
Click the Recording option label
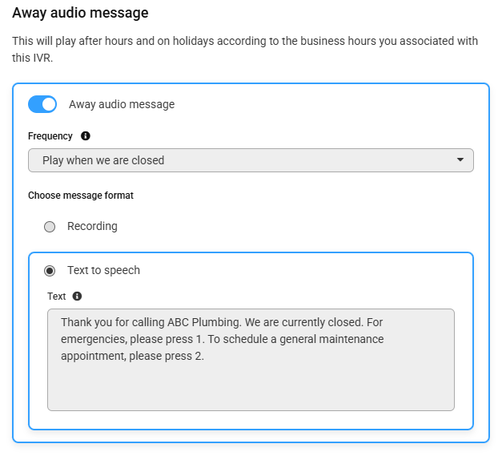pos(92,227)
